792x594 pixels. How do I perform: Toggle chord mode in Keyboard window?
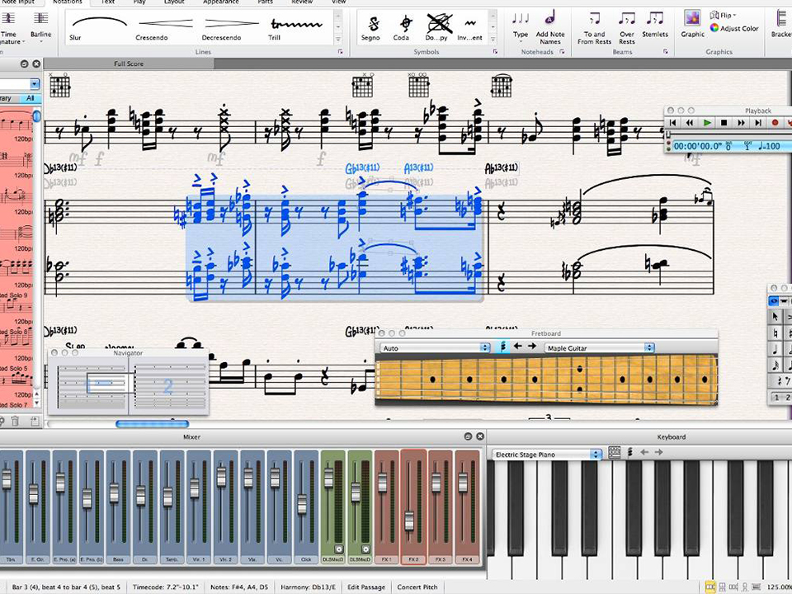pyautogui.click(x=629, y=453)
